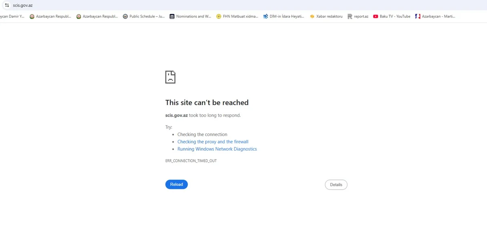The image size is (487, 248).
Task: Click the ERR_CONNECTION_TIMED_OUT error code text
Action: click(191, 161)
